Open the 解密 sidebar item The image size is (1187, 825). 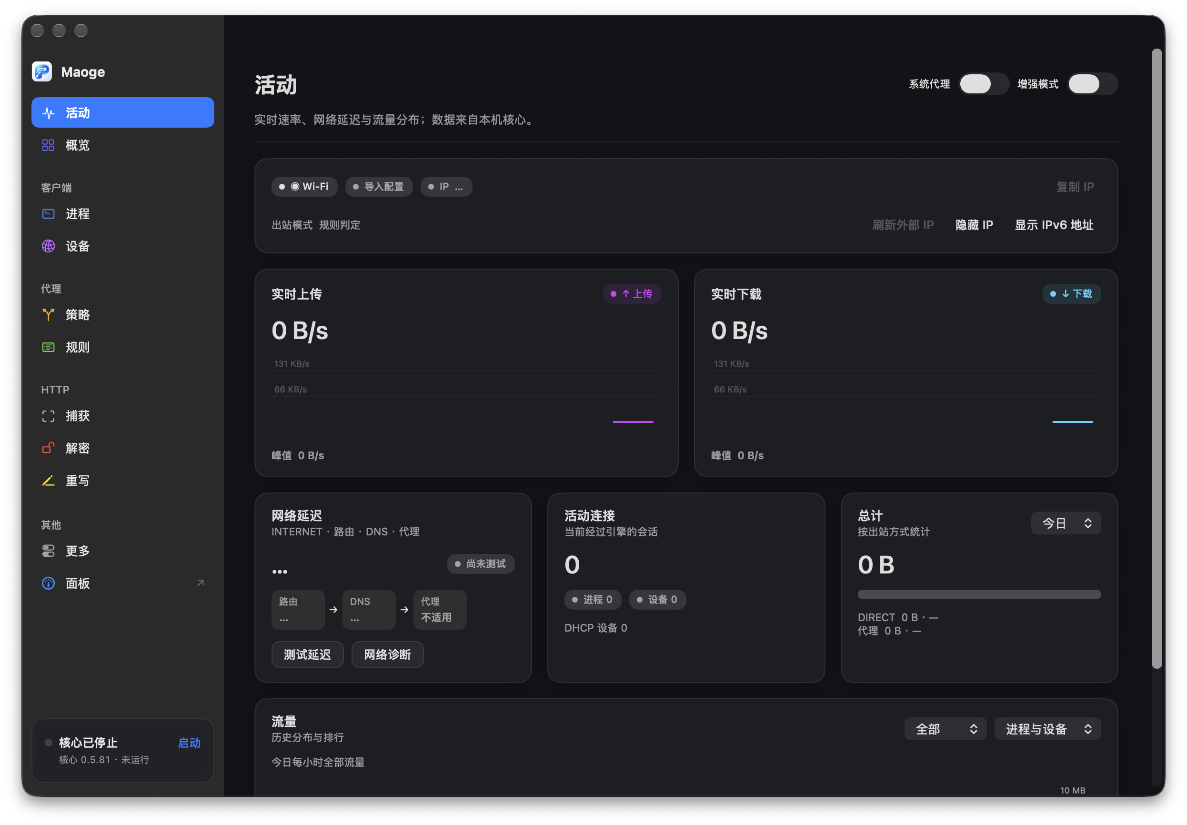[x=122, y=448]
